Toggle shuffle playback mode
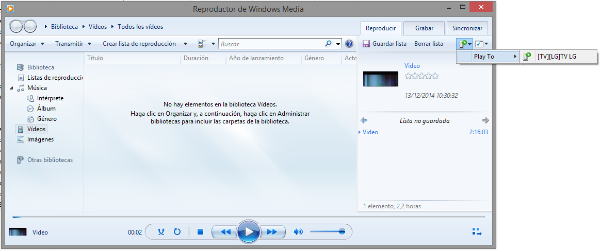Image resolution: width=601 pixels, height=251 pixels. [161, 231]
